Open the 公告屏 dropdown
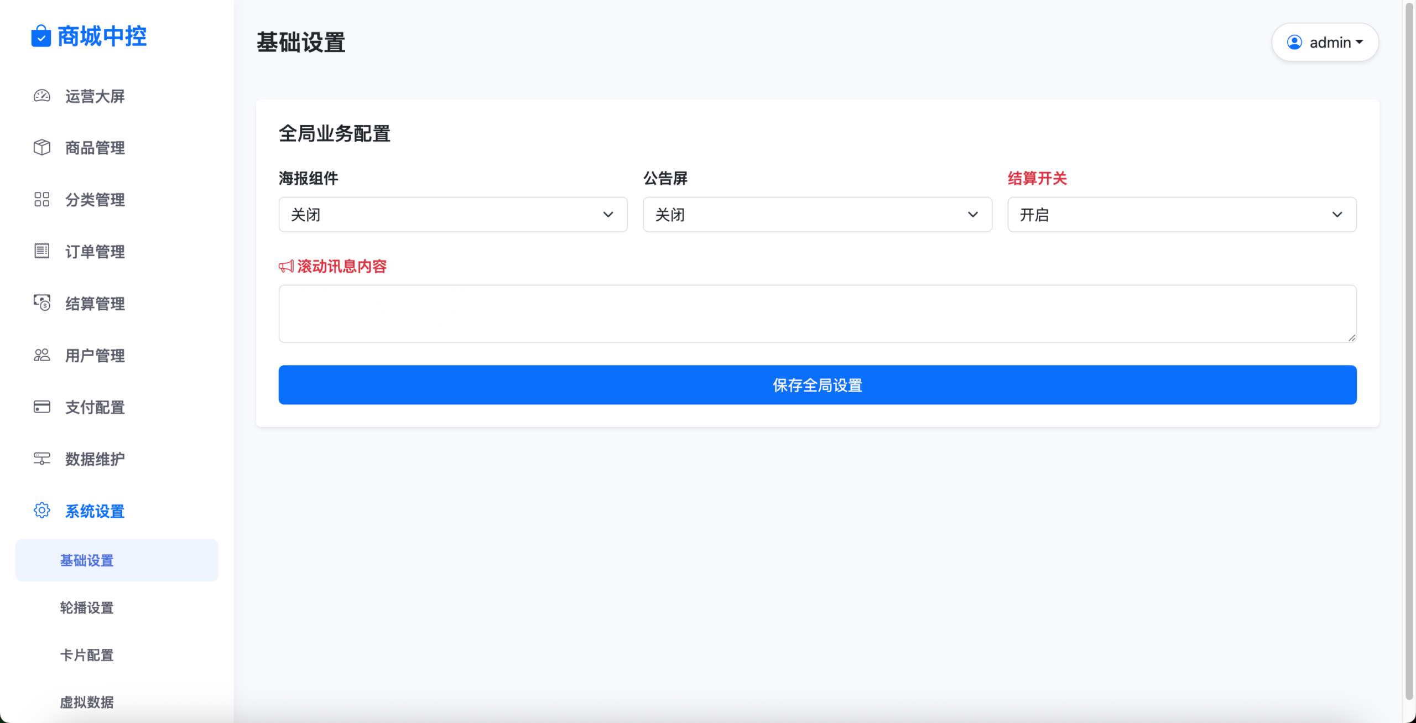 tap(817, 214)
